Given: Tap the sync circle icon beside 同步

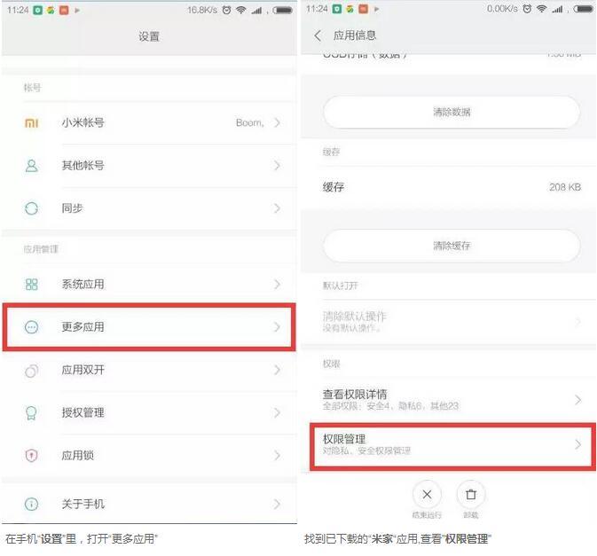Looking at the screenshot, I should pyautogui.click(x=32, y=208).
